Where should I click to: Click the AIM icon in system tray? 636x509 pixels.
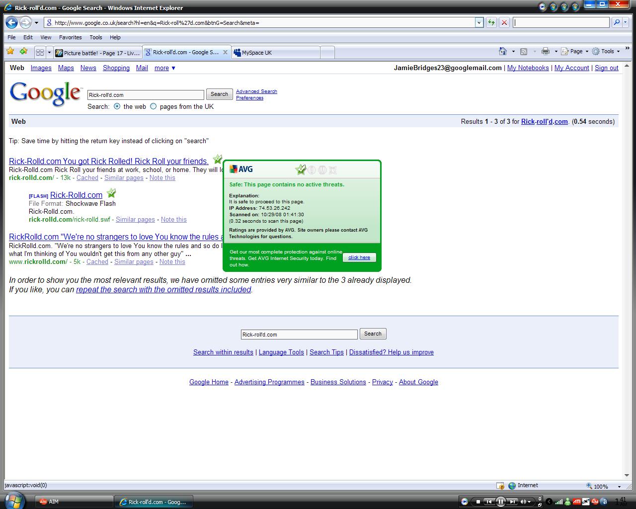tap(595, 502)
